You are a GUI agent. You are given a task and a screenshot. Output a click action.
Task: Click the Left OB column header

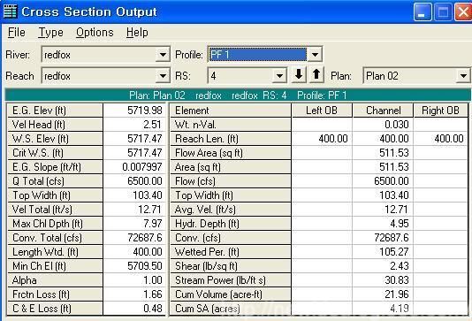(x=322, y=111)
